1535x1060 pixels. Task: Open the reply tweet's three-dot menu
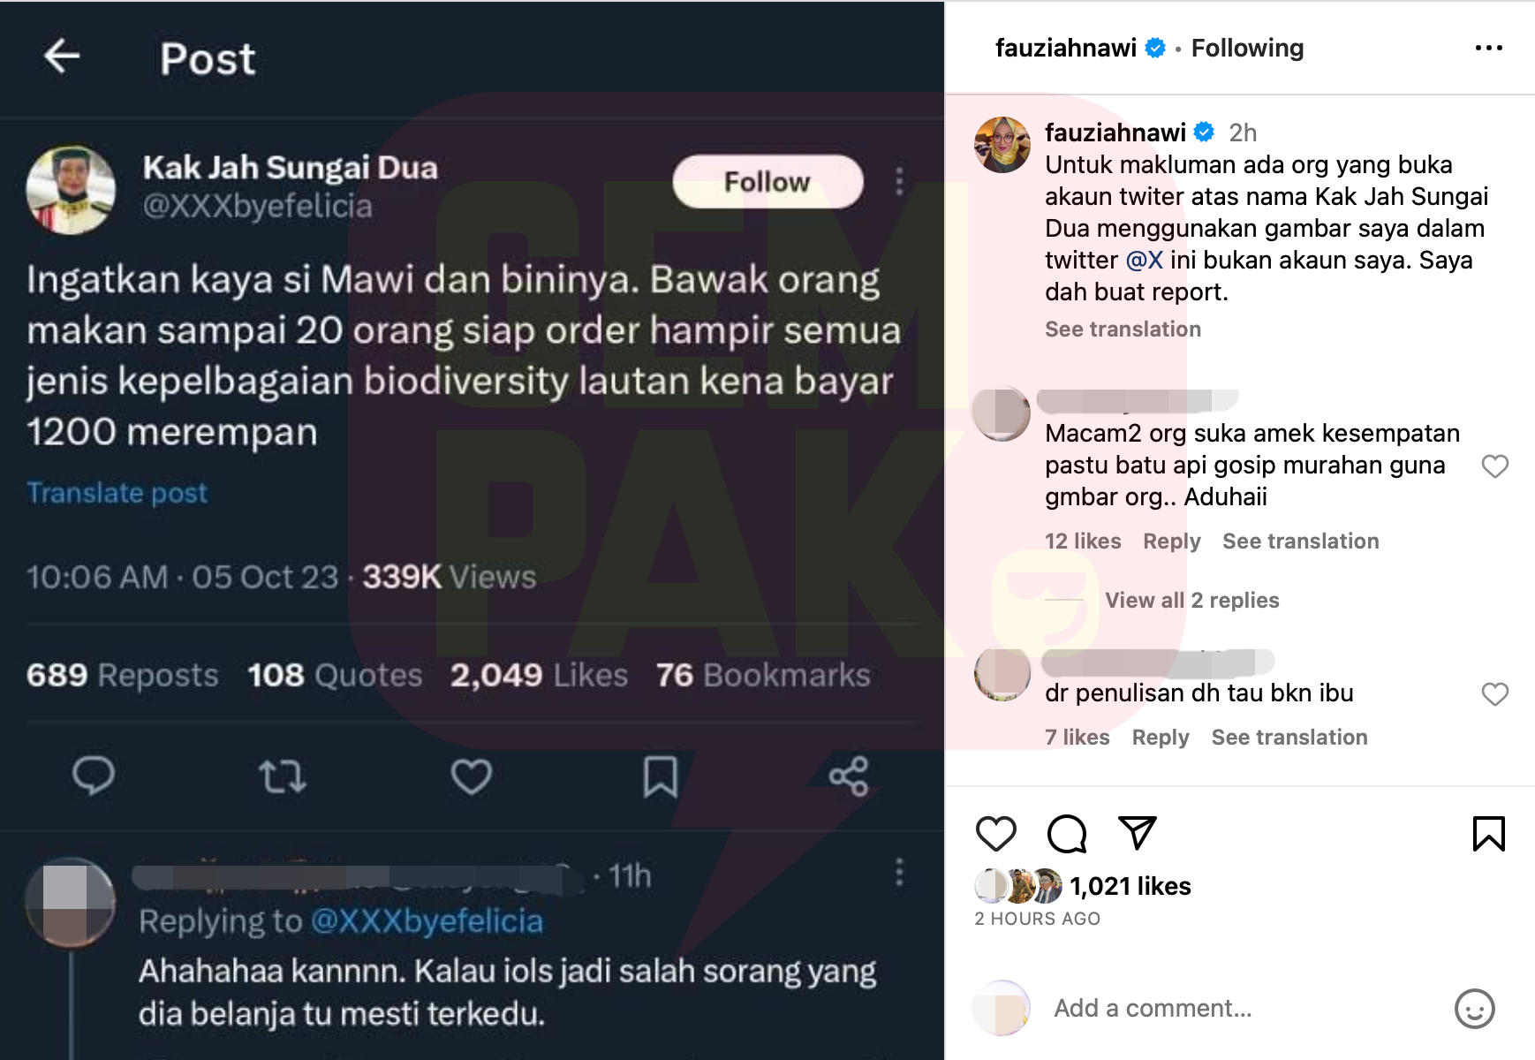(x=899, y=873)
